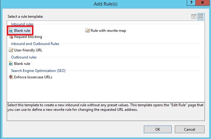The image size is (211, 139).
Task: Click the template description text box
Action: coord(106,111)
